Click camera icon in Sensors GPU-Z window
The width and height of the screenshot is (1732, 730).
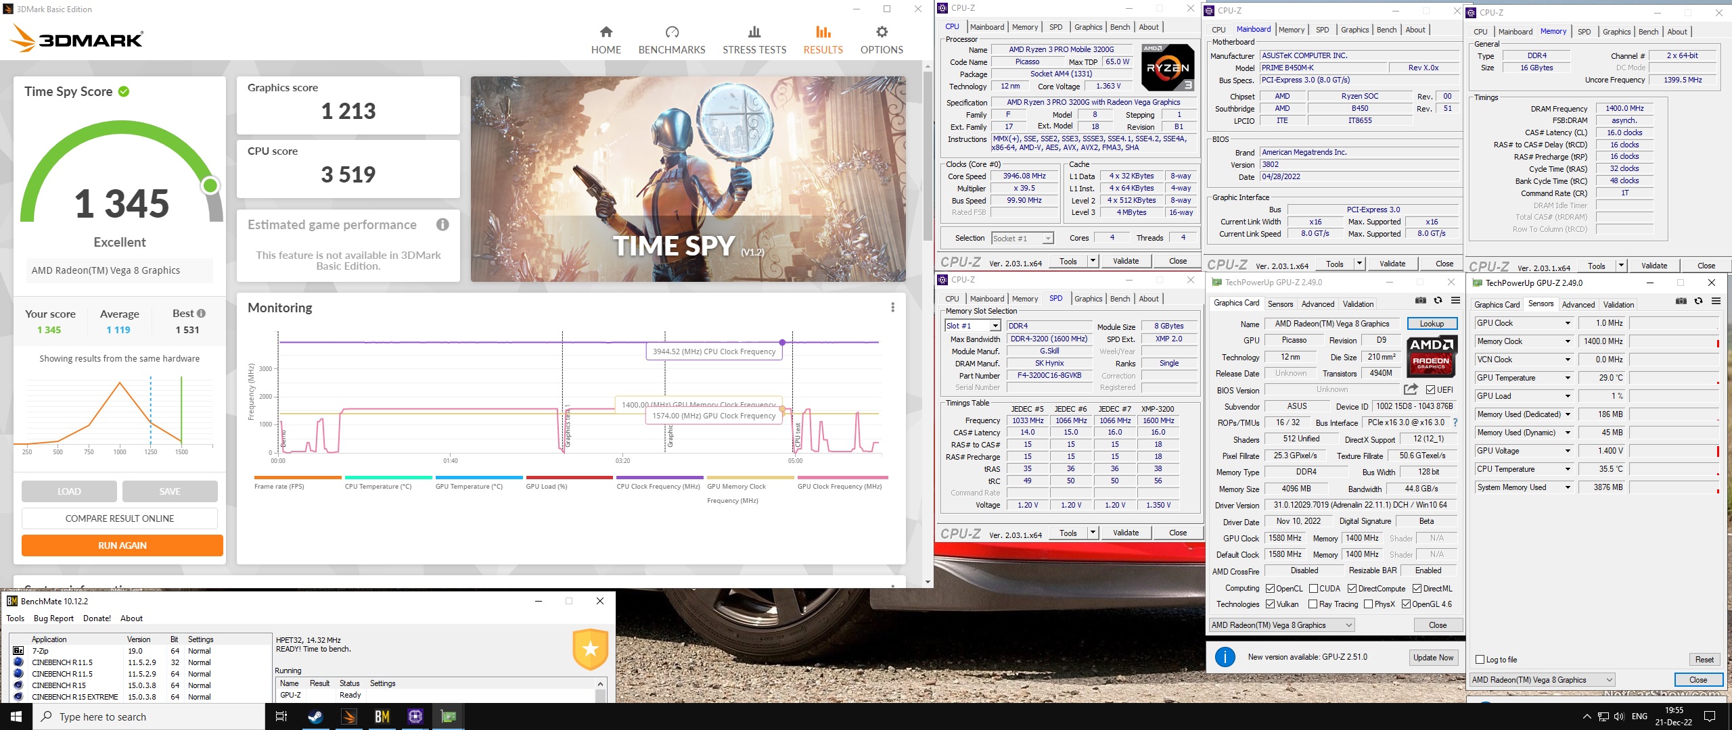click(x=1681, y=301)
